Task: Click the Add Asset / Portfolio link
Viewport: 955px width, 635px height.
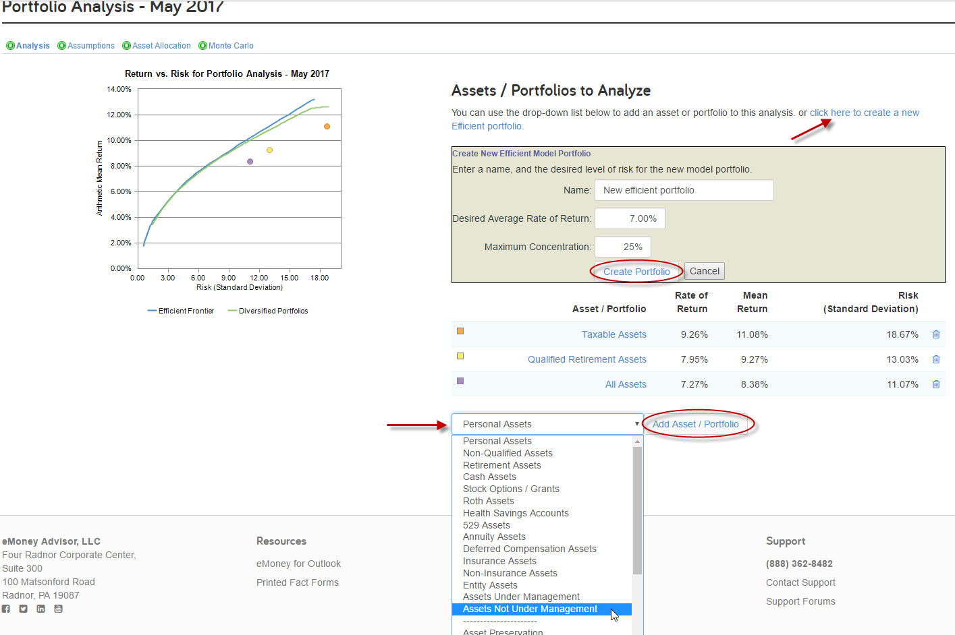Action: pos(696,424)
